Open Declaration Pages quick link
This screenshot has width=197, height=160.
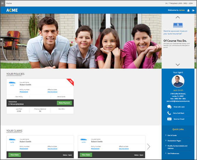click(174, 141)
